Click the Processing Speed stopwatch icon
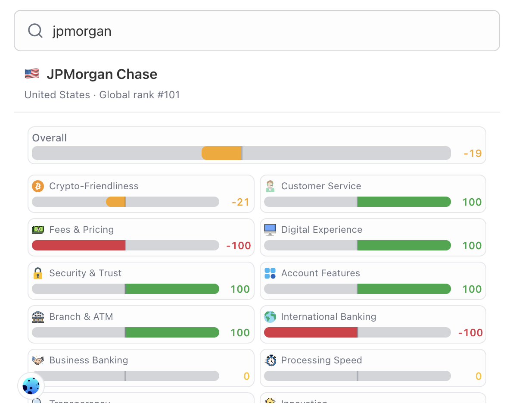 [270, 360]
